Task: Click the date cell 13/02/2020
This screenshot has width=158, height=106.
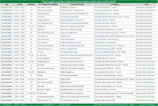Action: tap(7, 30)
